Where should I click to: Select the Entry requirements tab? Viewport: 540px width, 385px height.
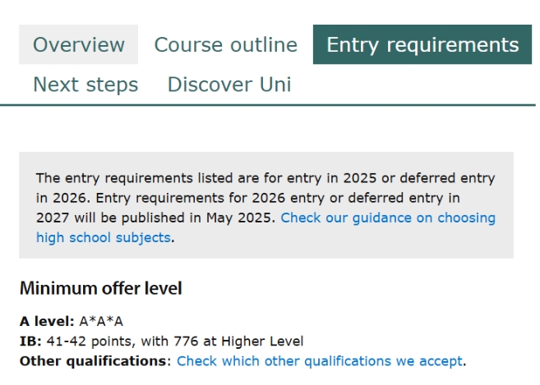coord(422,44)
